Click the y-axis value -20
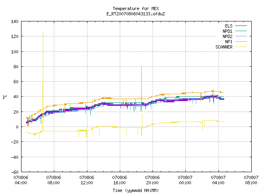 tap(15, 142)
